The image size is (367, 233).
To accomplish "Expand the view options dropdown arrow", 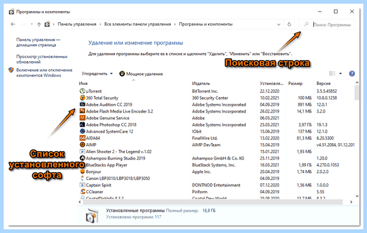I will pyautogui.click(x=341, y=73).
